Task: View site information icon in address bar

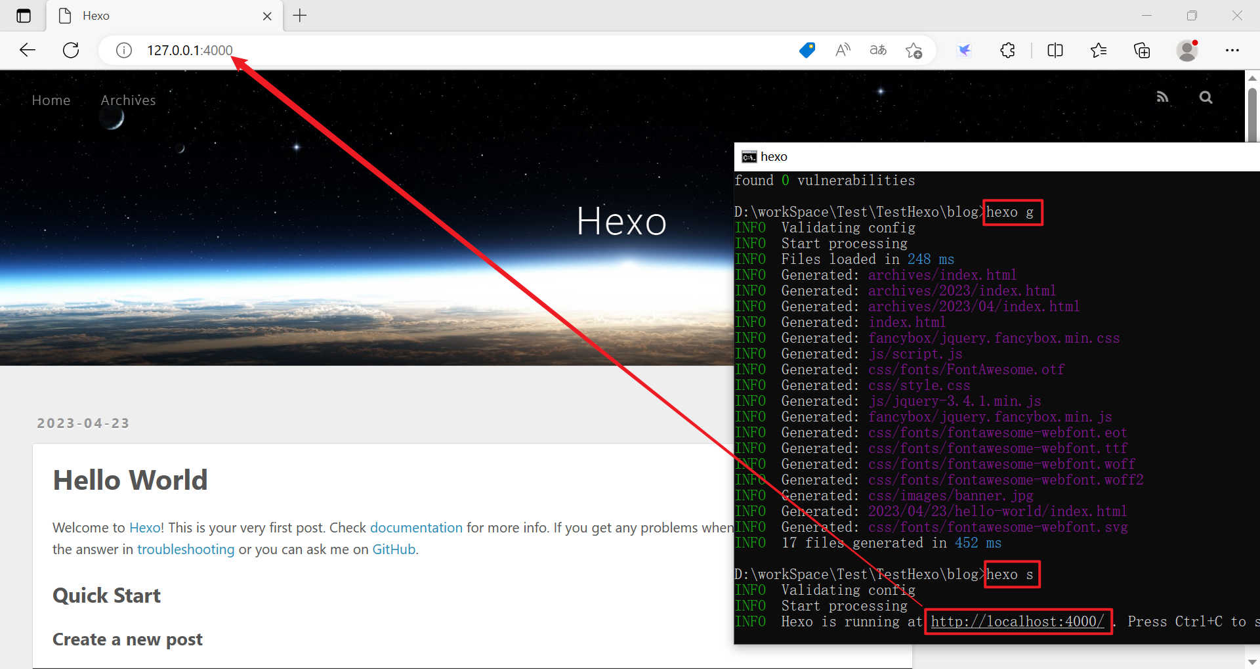Action: (x=124, y=50)
